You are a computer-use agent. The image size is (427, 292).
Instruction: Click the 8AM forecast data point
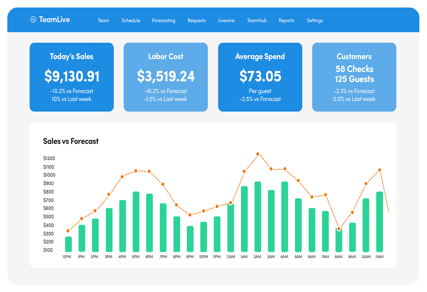click(339, 229)
